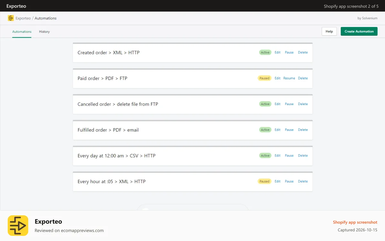Select 'Created order > XML > HTTP' title

click(108, 52)
